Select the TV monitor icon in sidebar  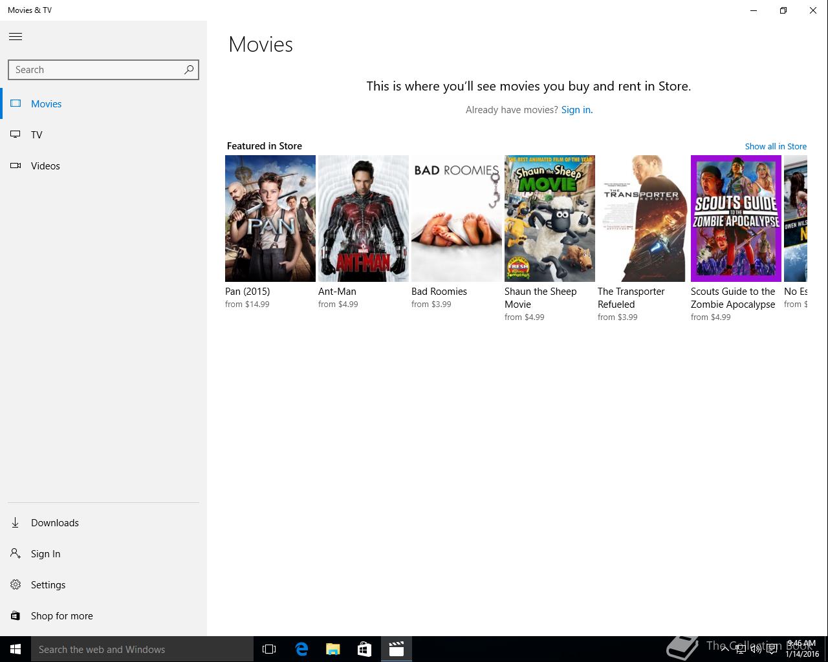click(x=16, y=134)
